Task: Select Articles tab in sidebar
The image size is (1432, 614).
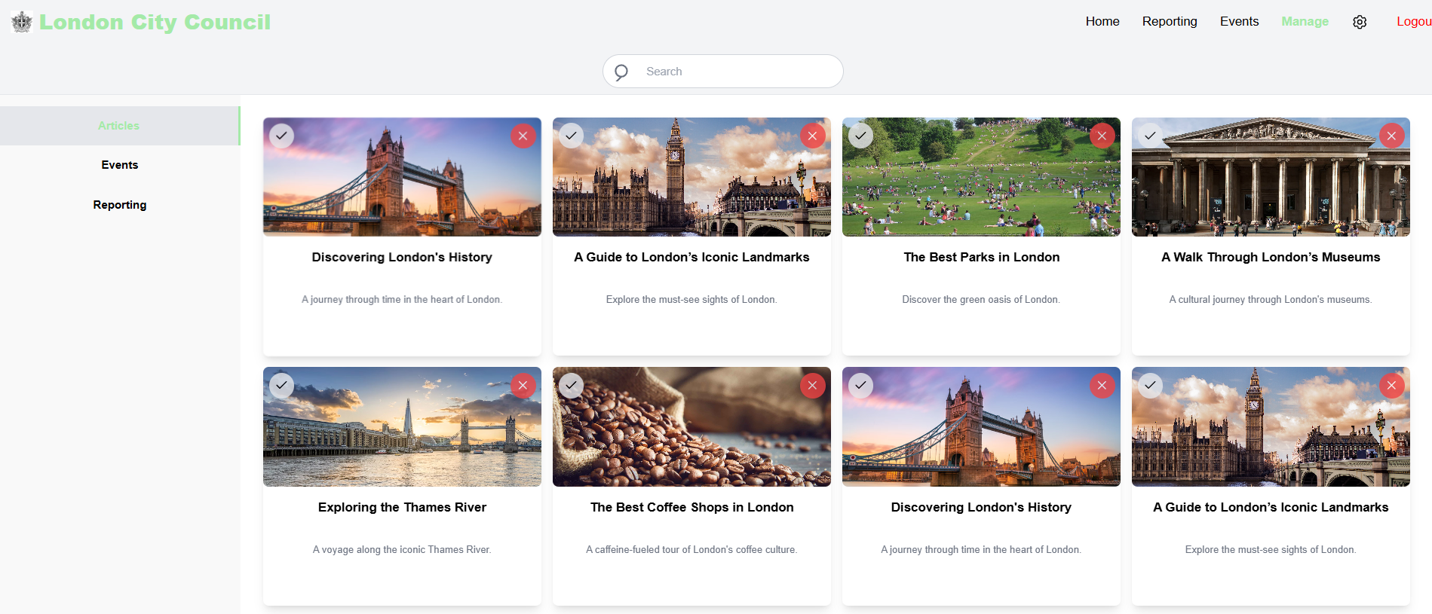Action: click(x=119, y=126)
